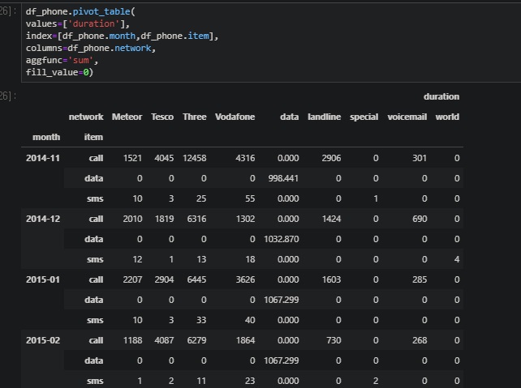Click the aggfunc='sum' line in code
The image size is (521, 388).
[62, 61]
